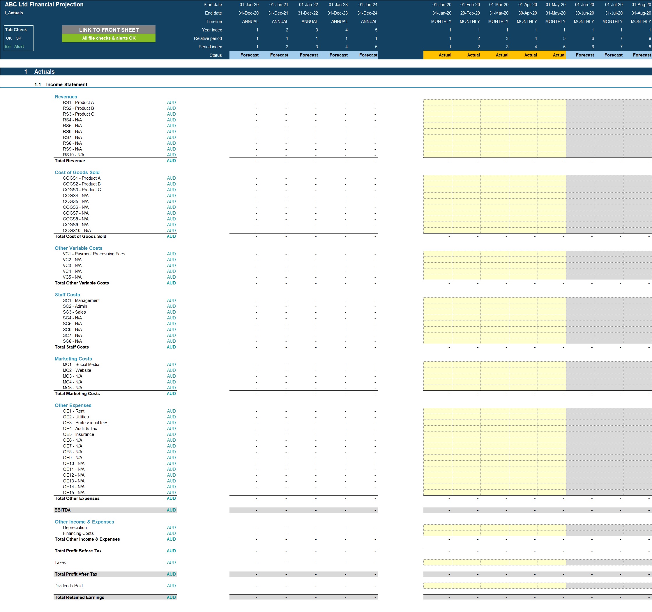Click the Total Profit Before Tax label
The width and height of the screenshot is (652, 612).
[x=78, y=551]
